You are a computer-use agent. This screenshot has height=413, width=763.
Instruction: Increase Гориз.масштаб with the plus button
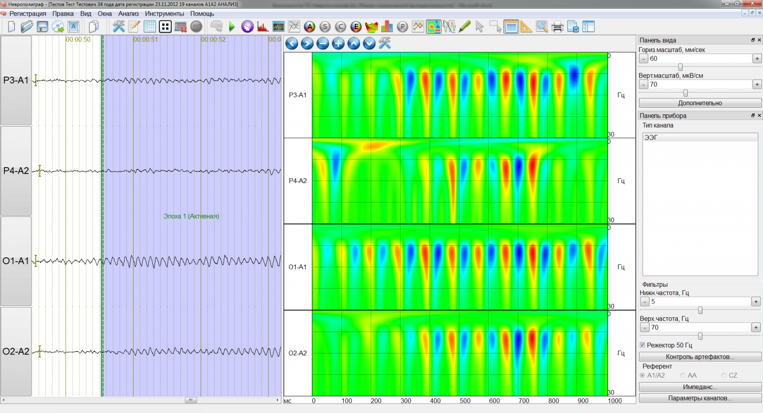click(x=757, y=59)
